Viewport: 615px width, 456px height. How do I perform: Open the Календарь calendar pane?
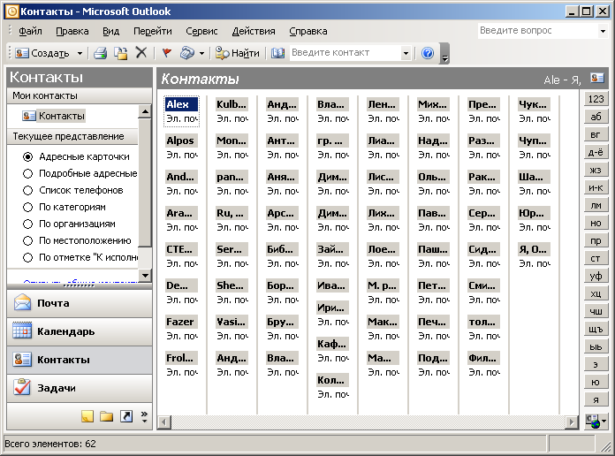pos(80,331)
